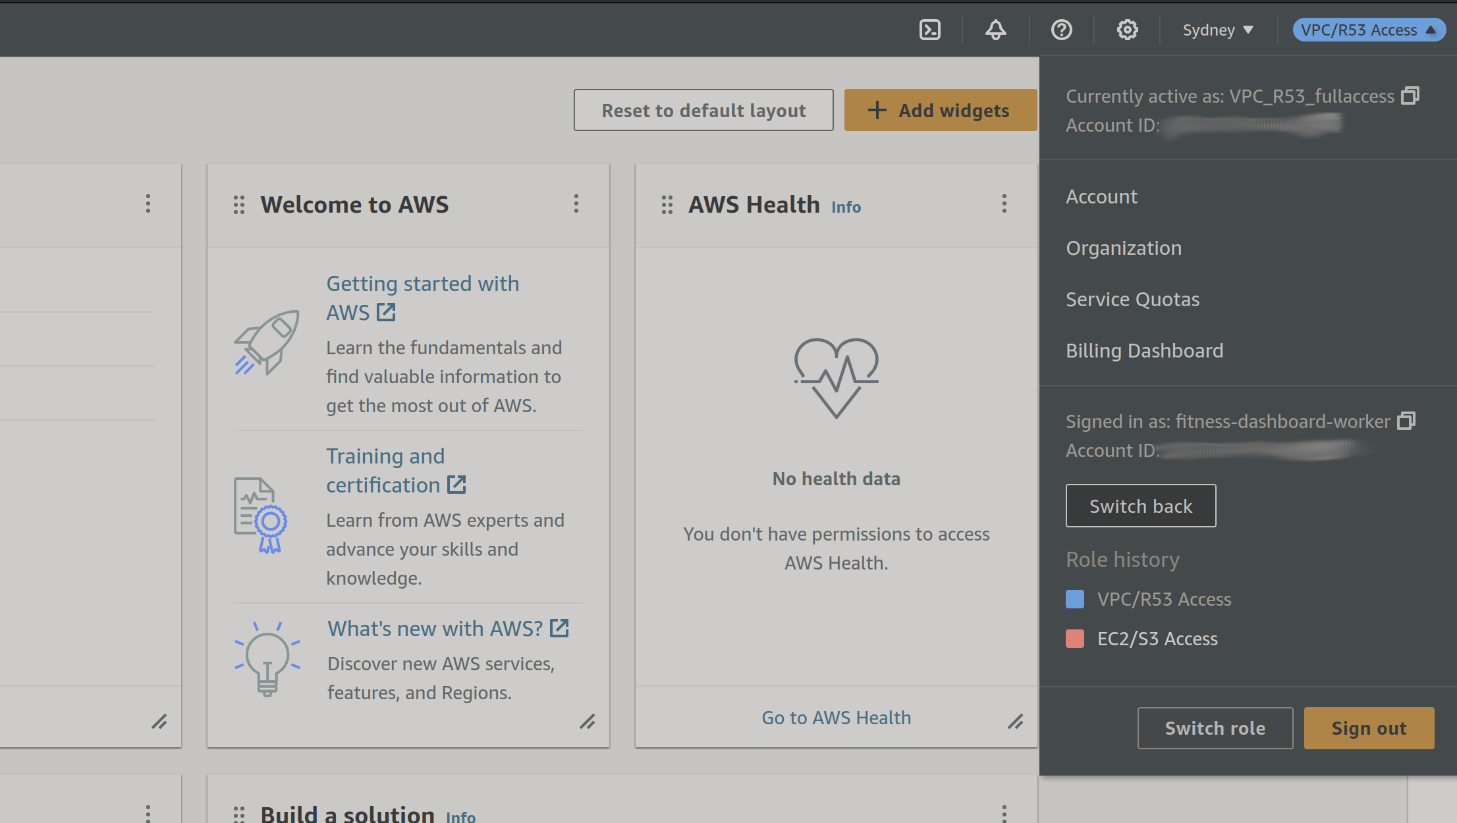Open the CloudShell terminal icon
Screen dimensions: 1457x823
point(929,30)
